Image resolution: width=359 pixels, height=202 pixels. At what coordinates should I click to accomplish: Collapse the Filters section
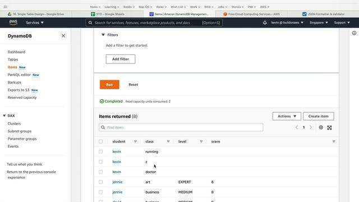(103, 35)
